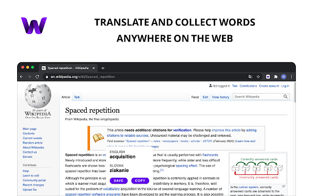Open the Random article sidebar link

(x=33, y=143)
